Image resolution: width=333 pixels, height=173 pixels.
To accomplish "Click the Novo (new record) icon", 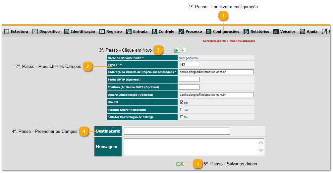I will (x=177, y=50).
